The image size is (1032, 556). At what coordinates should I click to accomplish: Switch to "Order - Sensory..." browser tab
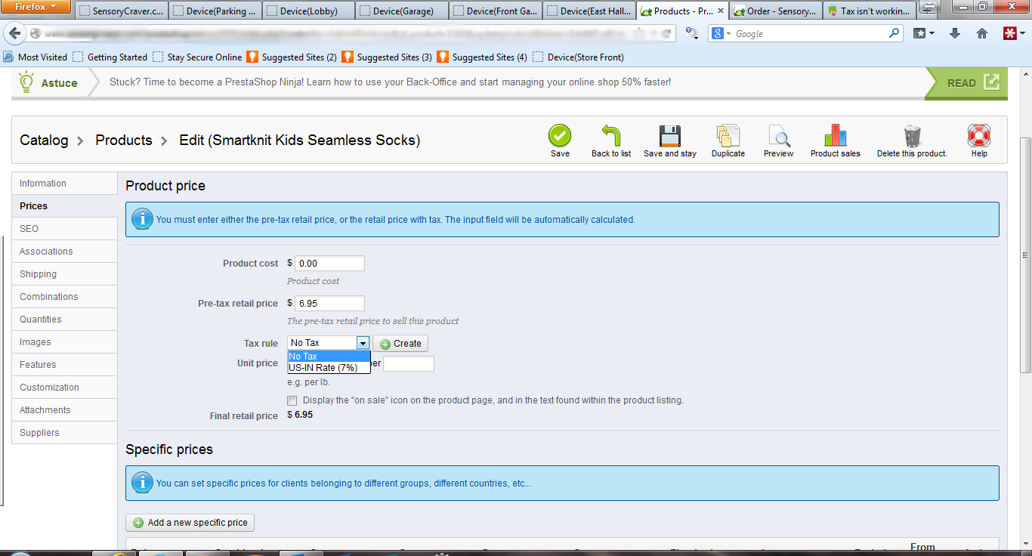tap(776, 11)
